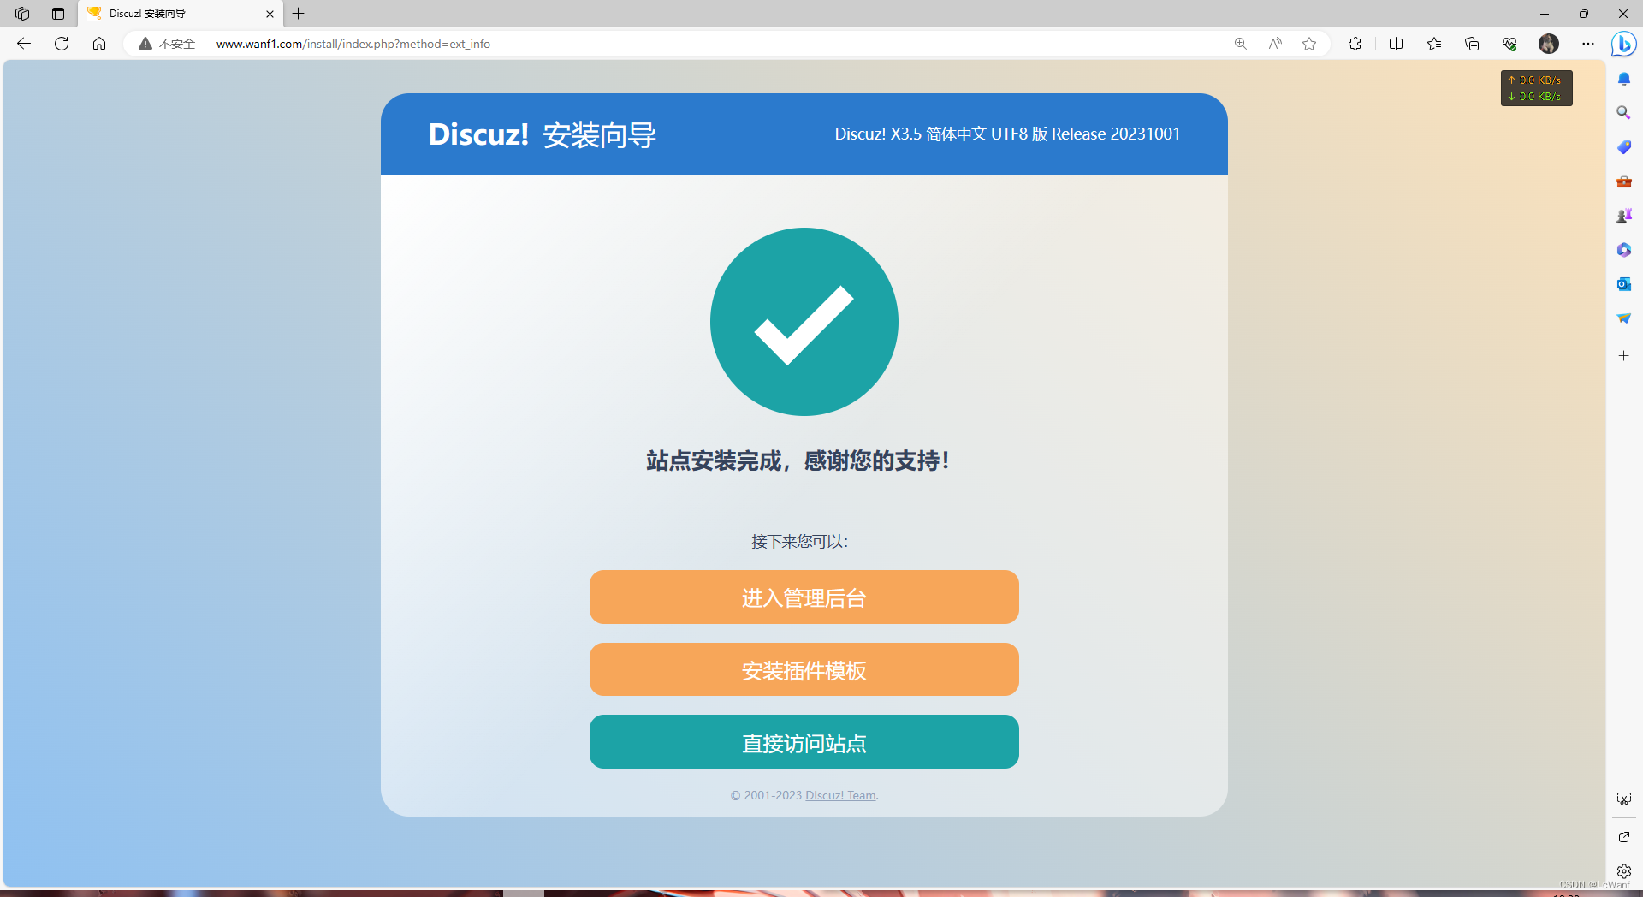Activate Read aloud icon

pos(1275,44)
